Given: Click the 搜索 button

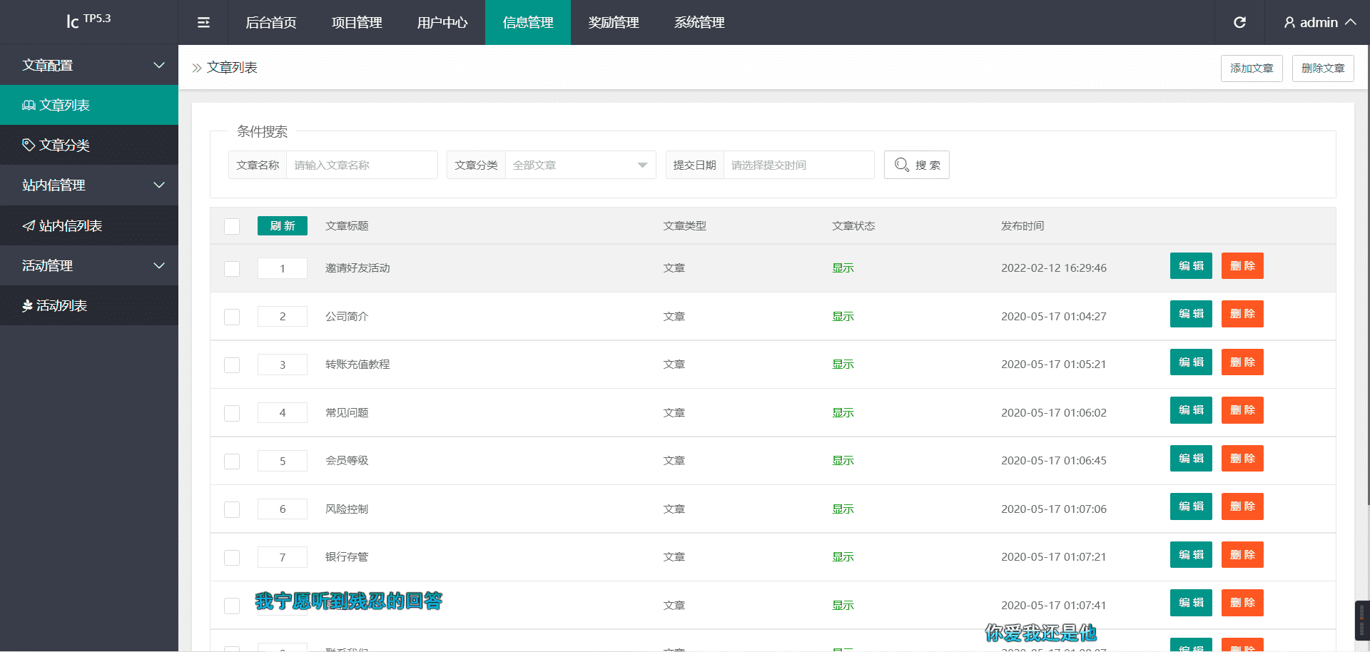Looking at the screenshot, I should 917,165.
